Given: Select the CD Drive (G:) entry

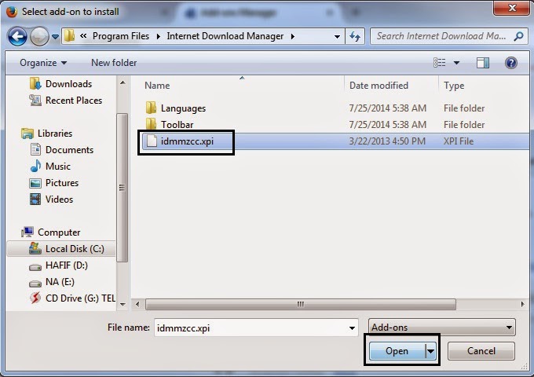Looking at the screenshot, I should pyautogui.click(x=80, y=298).
